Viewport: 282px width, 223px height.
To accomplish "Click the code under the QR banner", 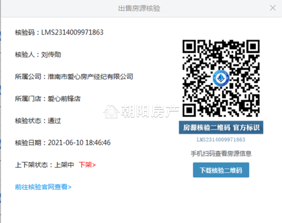I will [221, 140].
